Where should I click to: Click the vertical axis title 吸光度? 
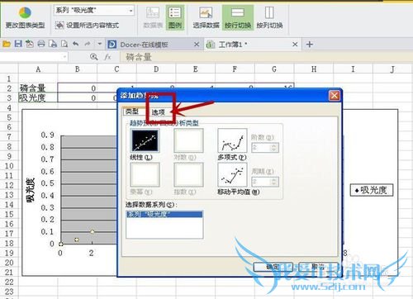(x=31, y=190)
